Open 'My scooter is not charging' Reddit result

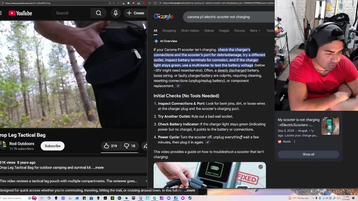(x=298, y=122)
